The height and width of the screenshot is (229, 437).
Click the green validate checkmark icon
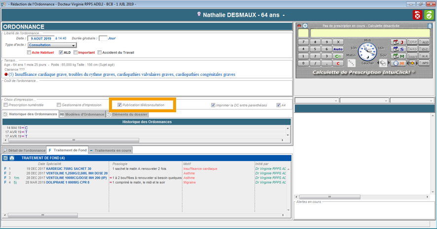pos(429,15)
